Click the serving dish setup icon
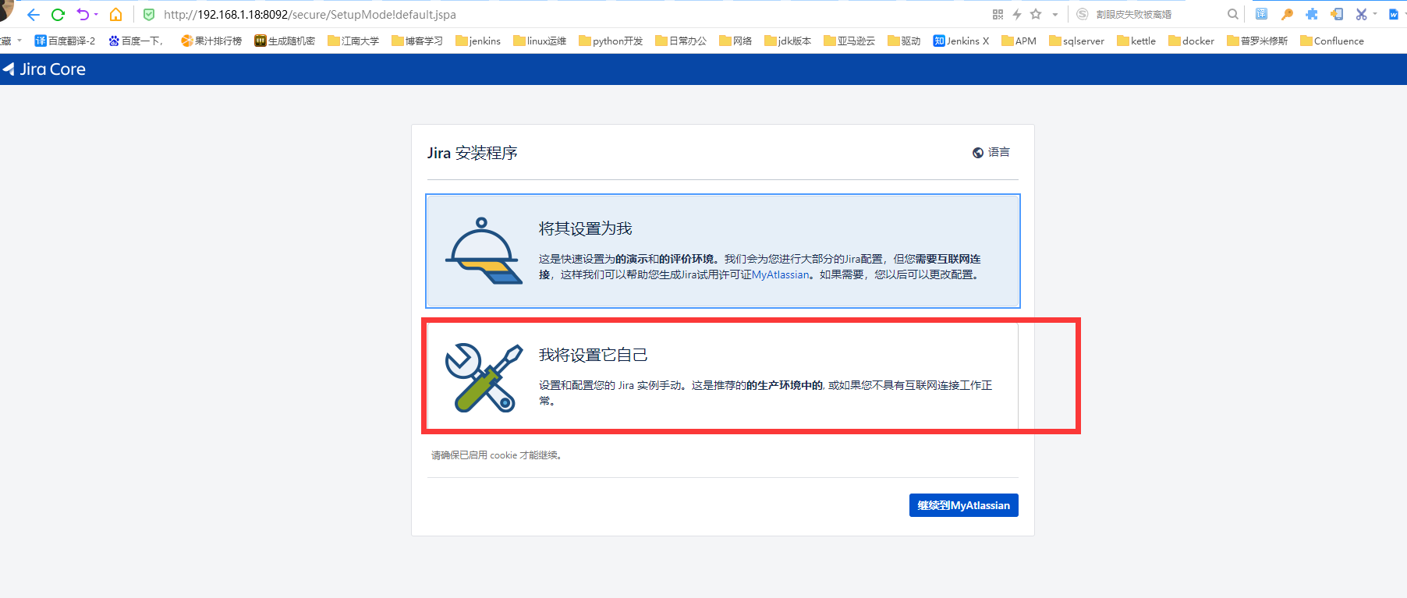This screenshot has height=598, width=1407. [x=484, y=251]
